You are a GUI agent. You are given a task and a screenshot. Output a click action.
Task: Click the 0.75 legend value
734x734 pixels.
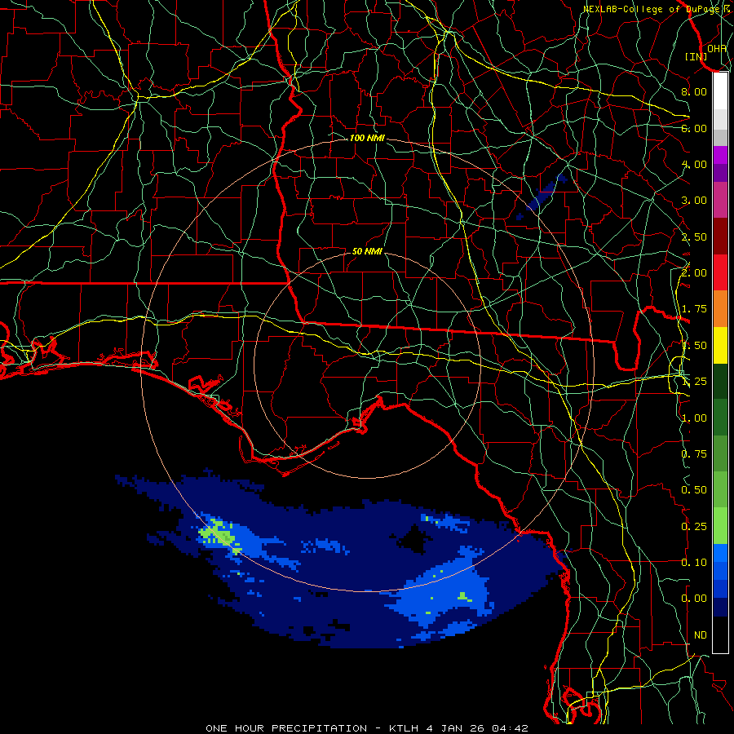694,454
